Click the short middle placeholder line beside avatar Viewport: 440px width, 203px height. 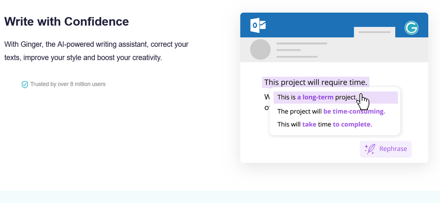point(288,50)
